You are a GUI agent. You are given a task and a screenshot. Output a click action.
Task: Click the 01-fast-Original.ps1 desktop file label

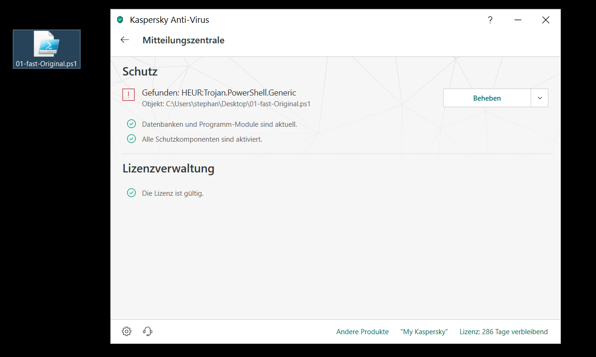coord(46,64)
